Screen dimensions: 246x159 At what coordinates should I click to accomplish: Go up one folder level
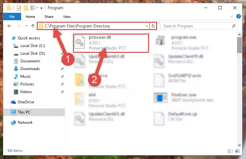33,26
